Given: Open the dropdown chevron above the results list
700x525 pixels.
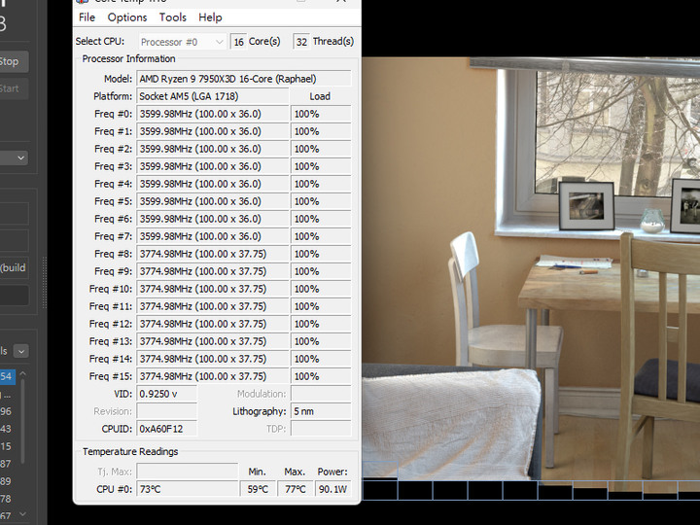Looking at the screenshot, I should [x=21, y=351].
